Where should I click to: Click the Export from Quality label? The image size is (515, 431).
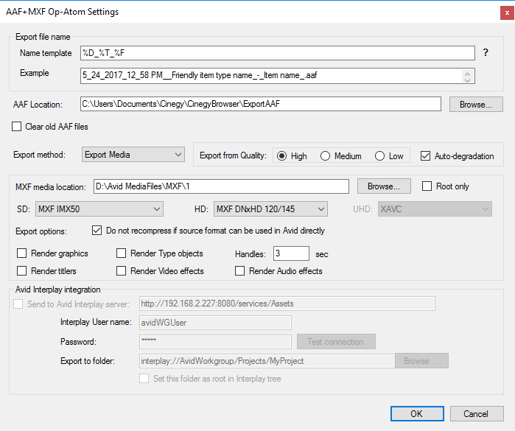pos(233,155)
